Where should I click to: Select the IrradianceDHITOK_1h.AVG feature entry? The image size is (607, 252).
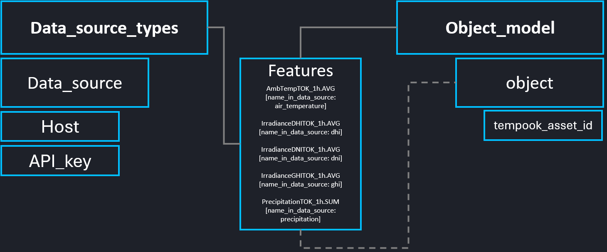(x=300, y=124)
